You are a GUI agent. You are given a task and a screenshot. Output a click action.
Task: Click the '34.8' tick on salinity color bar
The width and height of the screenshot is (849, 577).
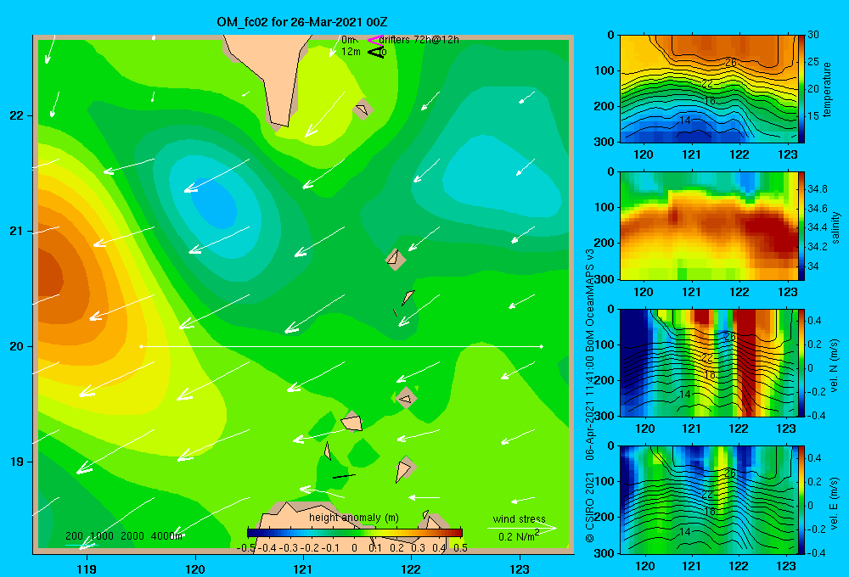pyautogui.click(x=817, y=189)
